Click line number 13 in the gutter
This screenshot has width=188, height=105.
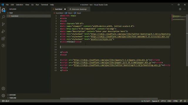click(x=56, y=47)
